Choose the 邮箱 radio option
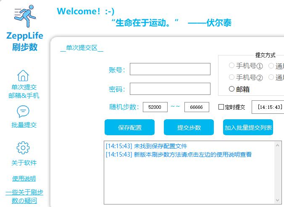This screenshot has width=284, height=207. (x=231, y=89)
